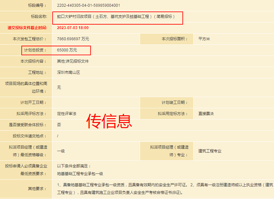Screen dimensions: 274x199
Task: Click the project address 深圳市南山区
Action: coord(69,73)
